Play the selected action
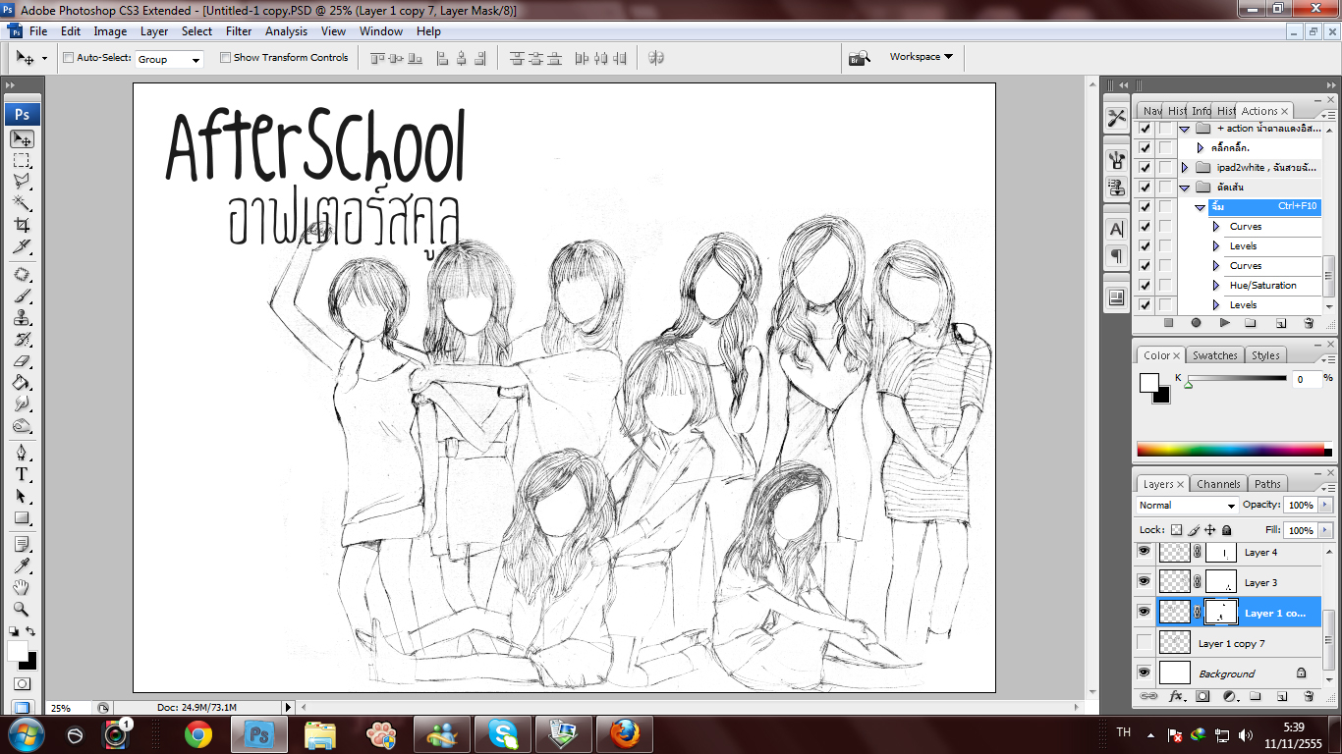 pyautogui.click(x=1224, y=323)
